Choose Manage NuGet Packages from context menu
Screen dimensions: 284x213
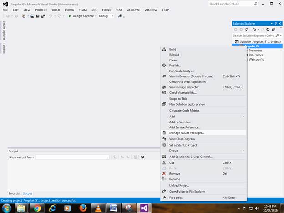tap(203, 133)
